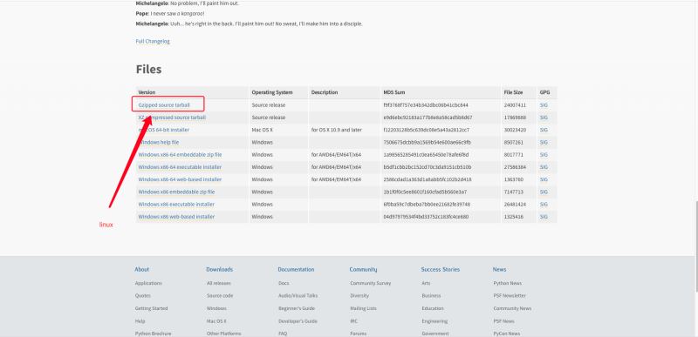Download Windows x86 web-based installer
698x337 pixels.
(176, 217)
